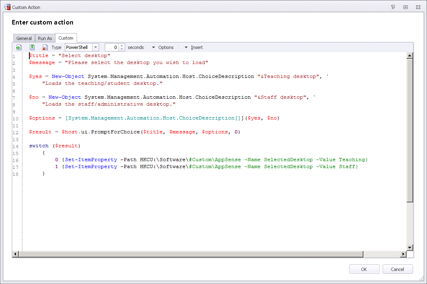
Task: Click the import script icon
Action: click(x=19, y=47)
